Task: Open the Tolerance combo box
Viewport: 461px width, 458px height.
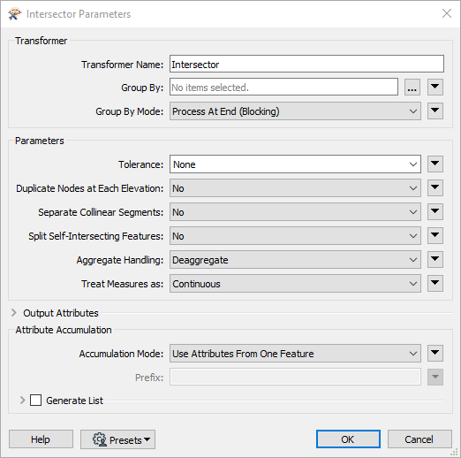Action: [x=295, y=164]
